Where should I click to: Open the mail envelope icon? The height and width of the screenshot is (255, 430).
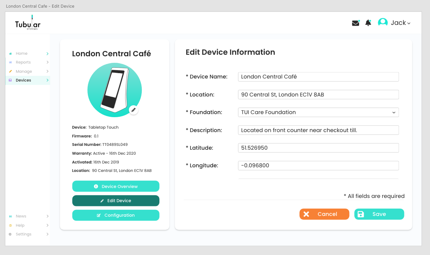(356, 23)
